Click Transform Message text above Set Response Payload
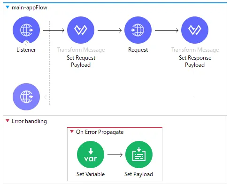This screenshot has height=186, width=230. 195,50
